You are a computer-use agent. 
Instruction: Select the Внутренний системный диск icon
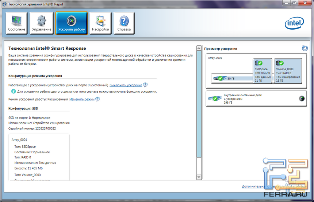[x=215, y=98]
